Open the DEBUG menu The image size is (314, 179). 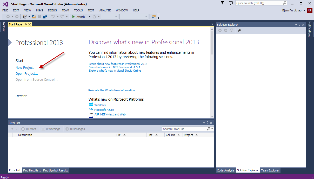click(x=52, y=10)
